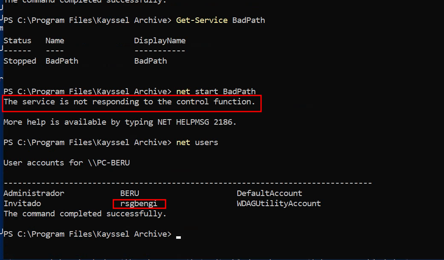This screenshot has height=260, width=444.
Task: Click the Get-Service command text
Action: [x=202, y=20]
